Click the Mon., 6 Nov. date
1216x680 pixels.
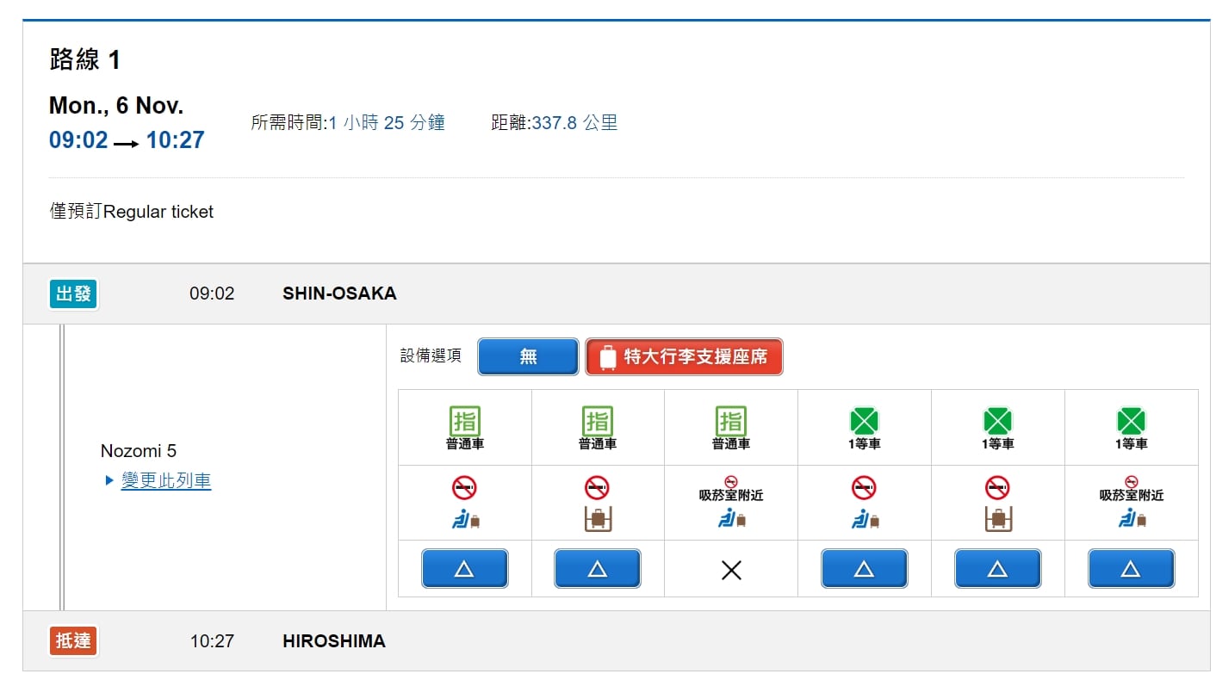[x=116, y=106]
